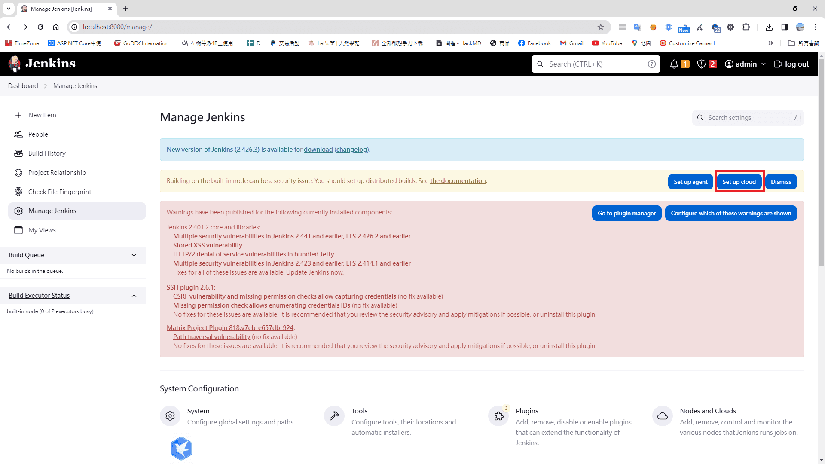Navigate to Dashboard via breadcrumb
The image size is (825, 464).
point(23,85)
